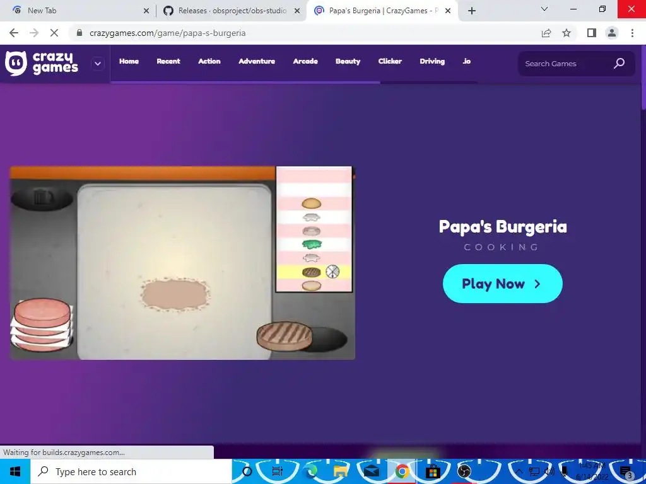
Task: Click the Chrome taskbar icon
Action: (402, 471)
